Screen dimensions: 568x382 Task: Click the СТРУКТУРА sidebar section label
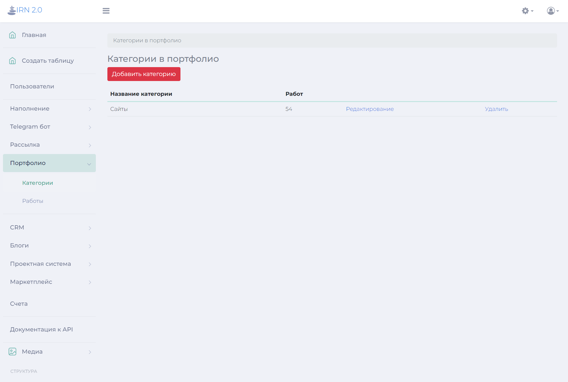click(x=24, y=371)
